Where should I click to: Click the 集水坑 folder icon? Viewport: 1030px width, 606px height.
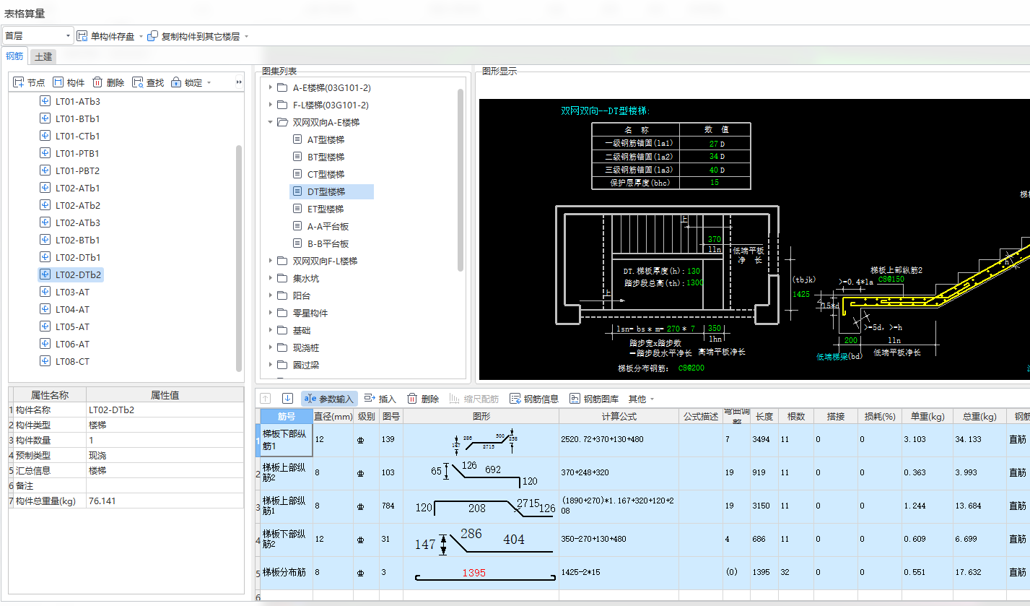point(283,278)
